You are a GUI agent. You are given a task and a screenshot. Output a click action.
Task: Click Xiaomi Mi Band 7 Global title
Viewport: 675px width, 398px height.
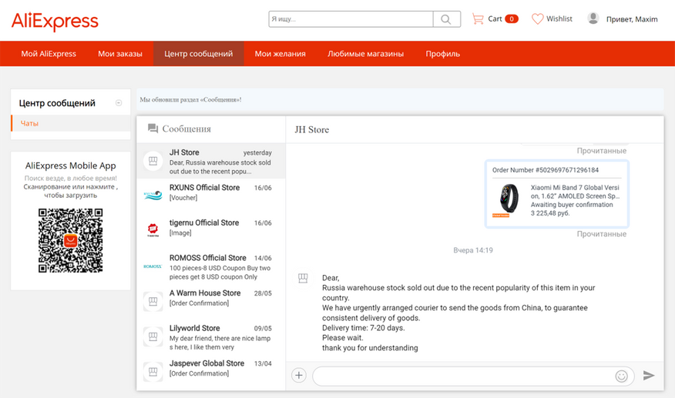click(575, 192)
